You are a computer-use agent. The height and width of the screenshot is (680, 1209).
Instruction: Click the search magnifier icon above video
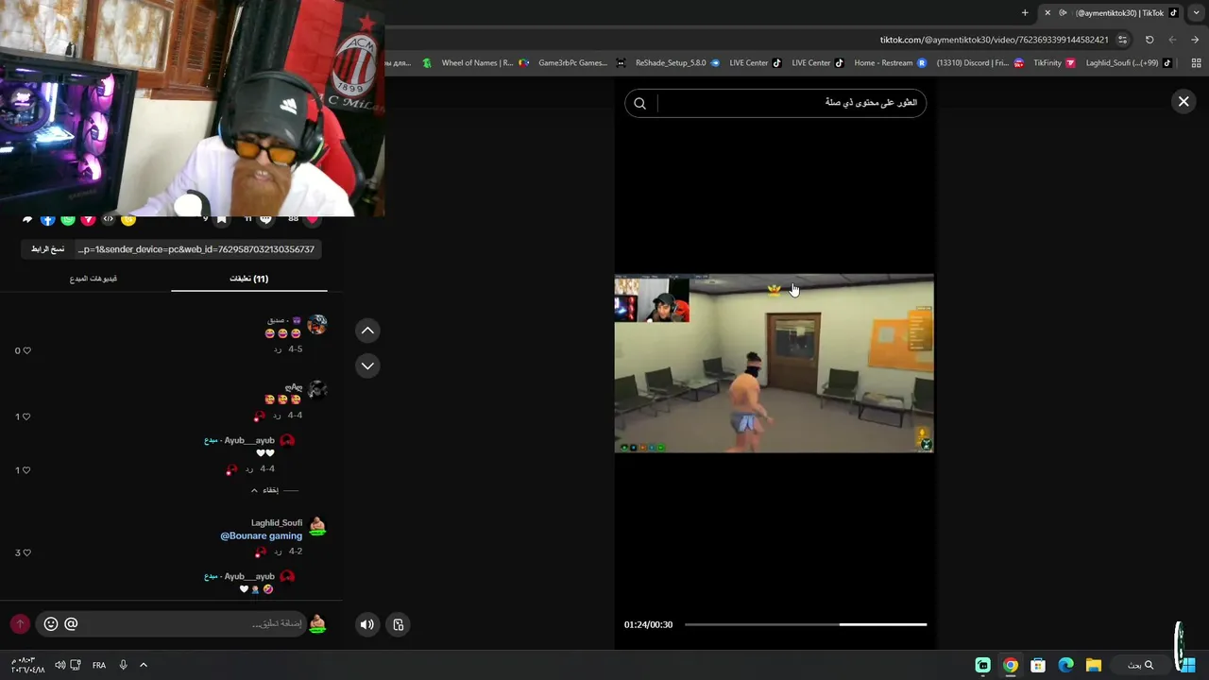(x=639, y=104)
